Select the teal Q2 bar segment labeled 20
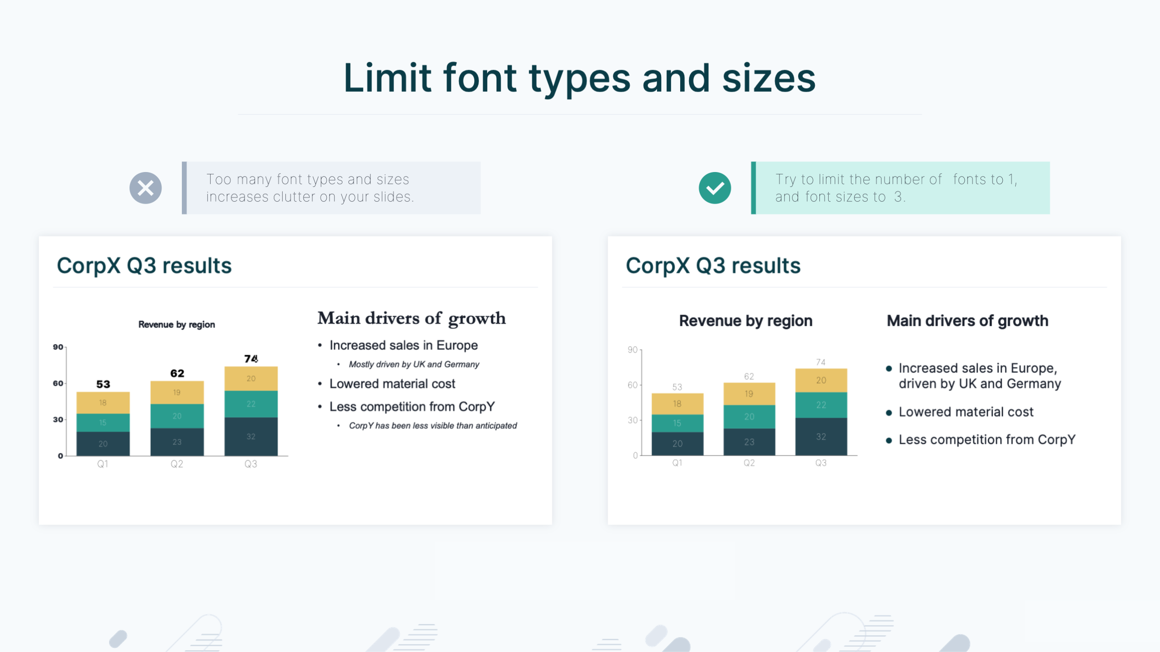The width and height of the screenshot is (1160, 652). point(177,416)
